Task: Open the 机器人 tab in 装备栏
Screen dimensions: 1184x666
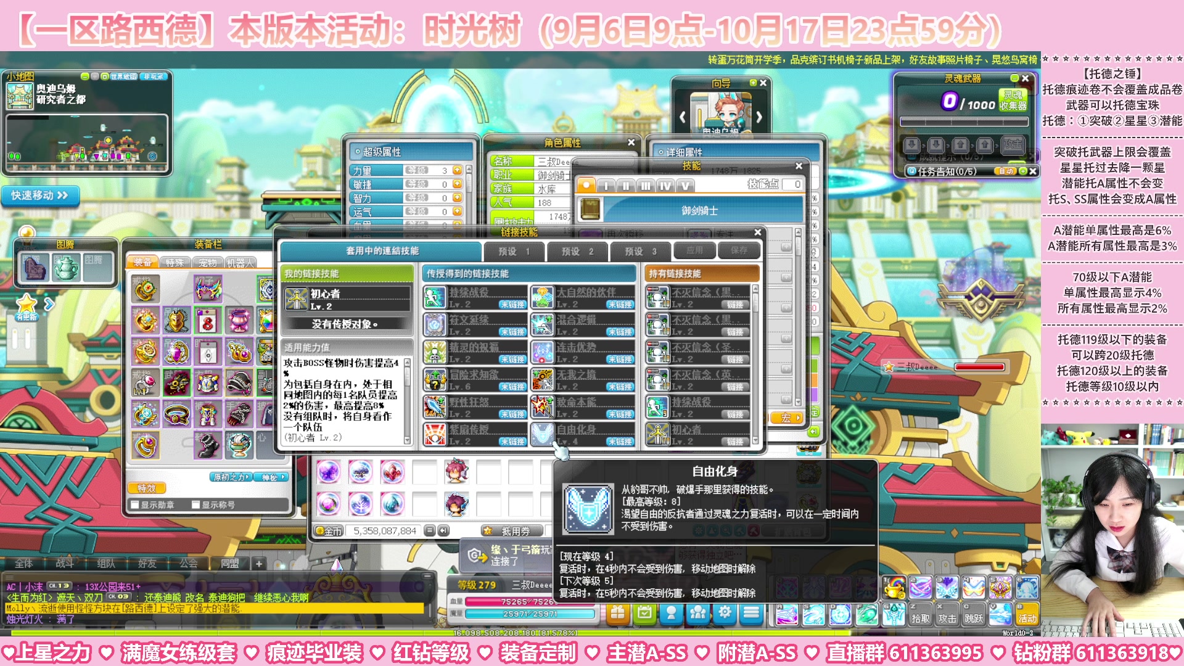Action: pos(240,263)
